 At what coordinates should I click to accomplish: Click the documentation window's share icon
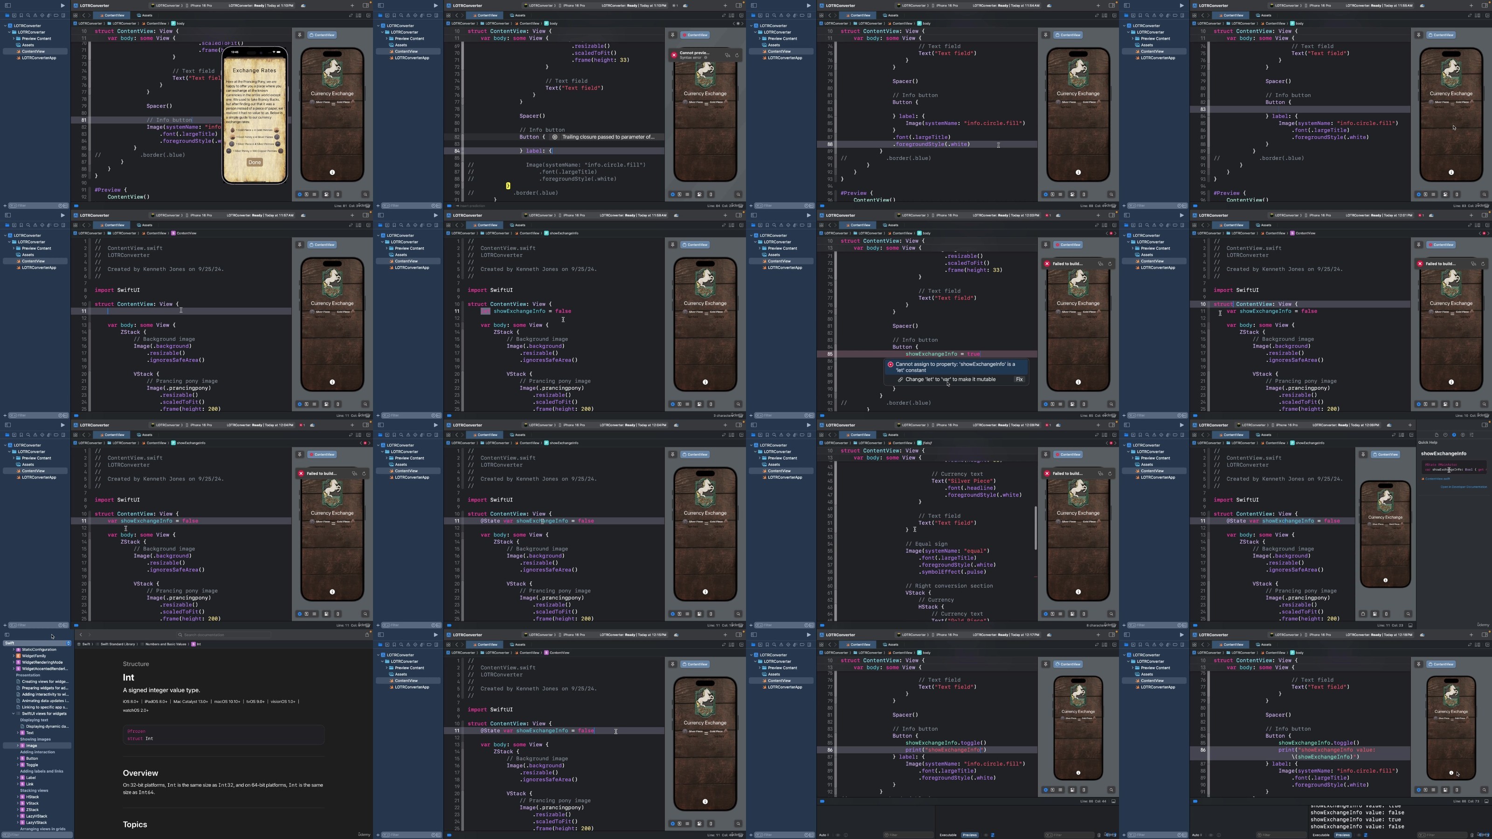pyautogui.click(x=367, y=635)
